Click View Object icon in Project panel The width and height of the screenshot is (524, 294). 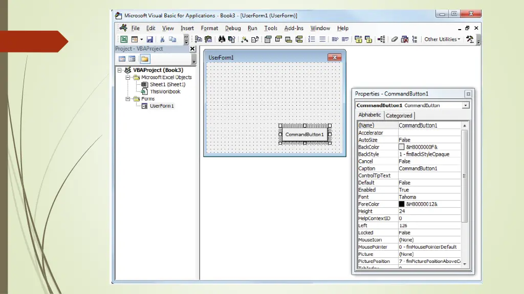tap(132, 59)
